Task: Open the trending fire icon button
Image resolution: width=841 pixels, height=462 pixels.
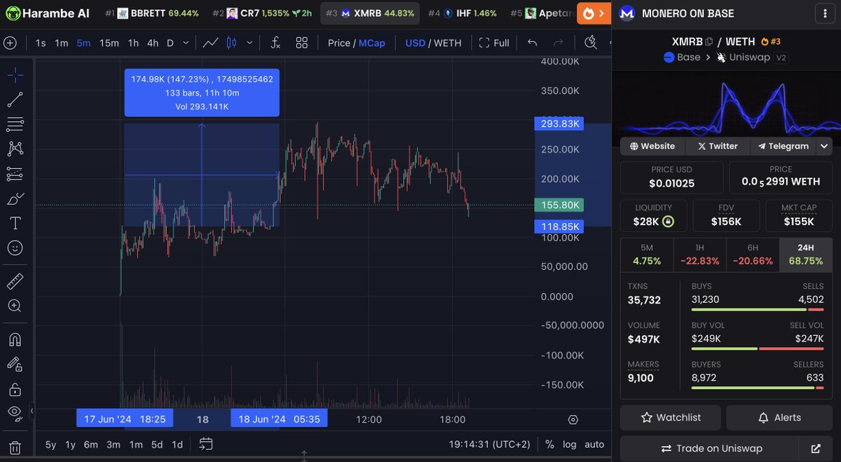Action: coord(594,13)
